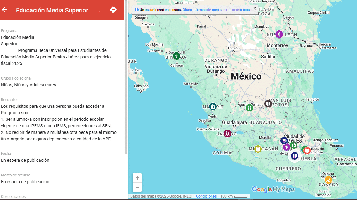Screen dimensions: 357x200
Task: Click the green house marker near Aguascalientes
Action: pyautogui.click(x=249, y=108)
